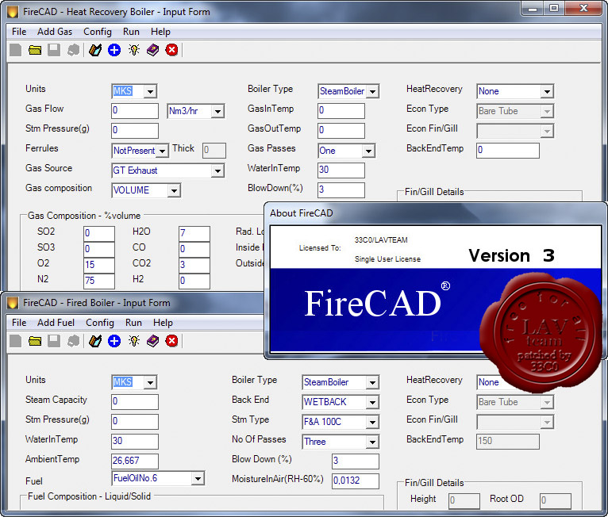Image resolution: width=608 pixels, height=517 pixels.
Task: Click CO2 gas composition input field
Action: point(194,266)
